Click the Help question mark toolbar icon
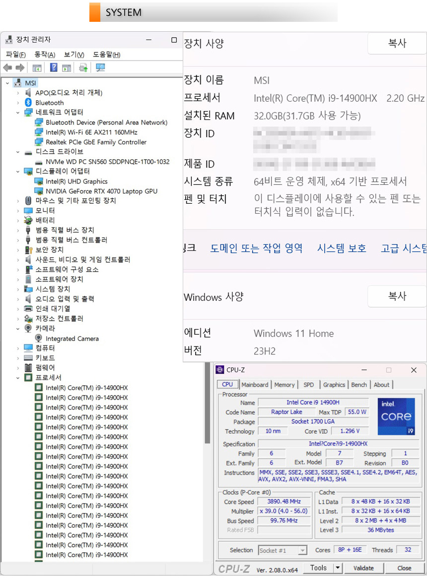The image size is (427, 578). point(54,68)
